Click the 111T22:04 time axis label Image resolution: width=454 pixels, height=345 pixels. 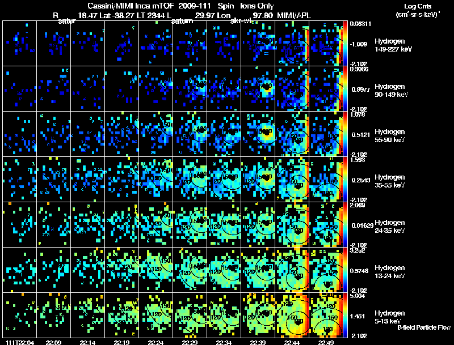tap(20, 343)
